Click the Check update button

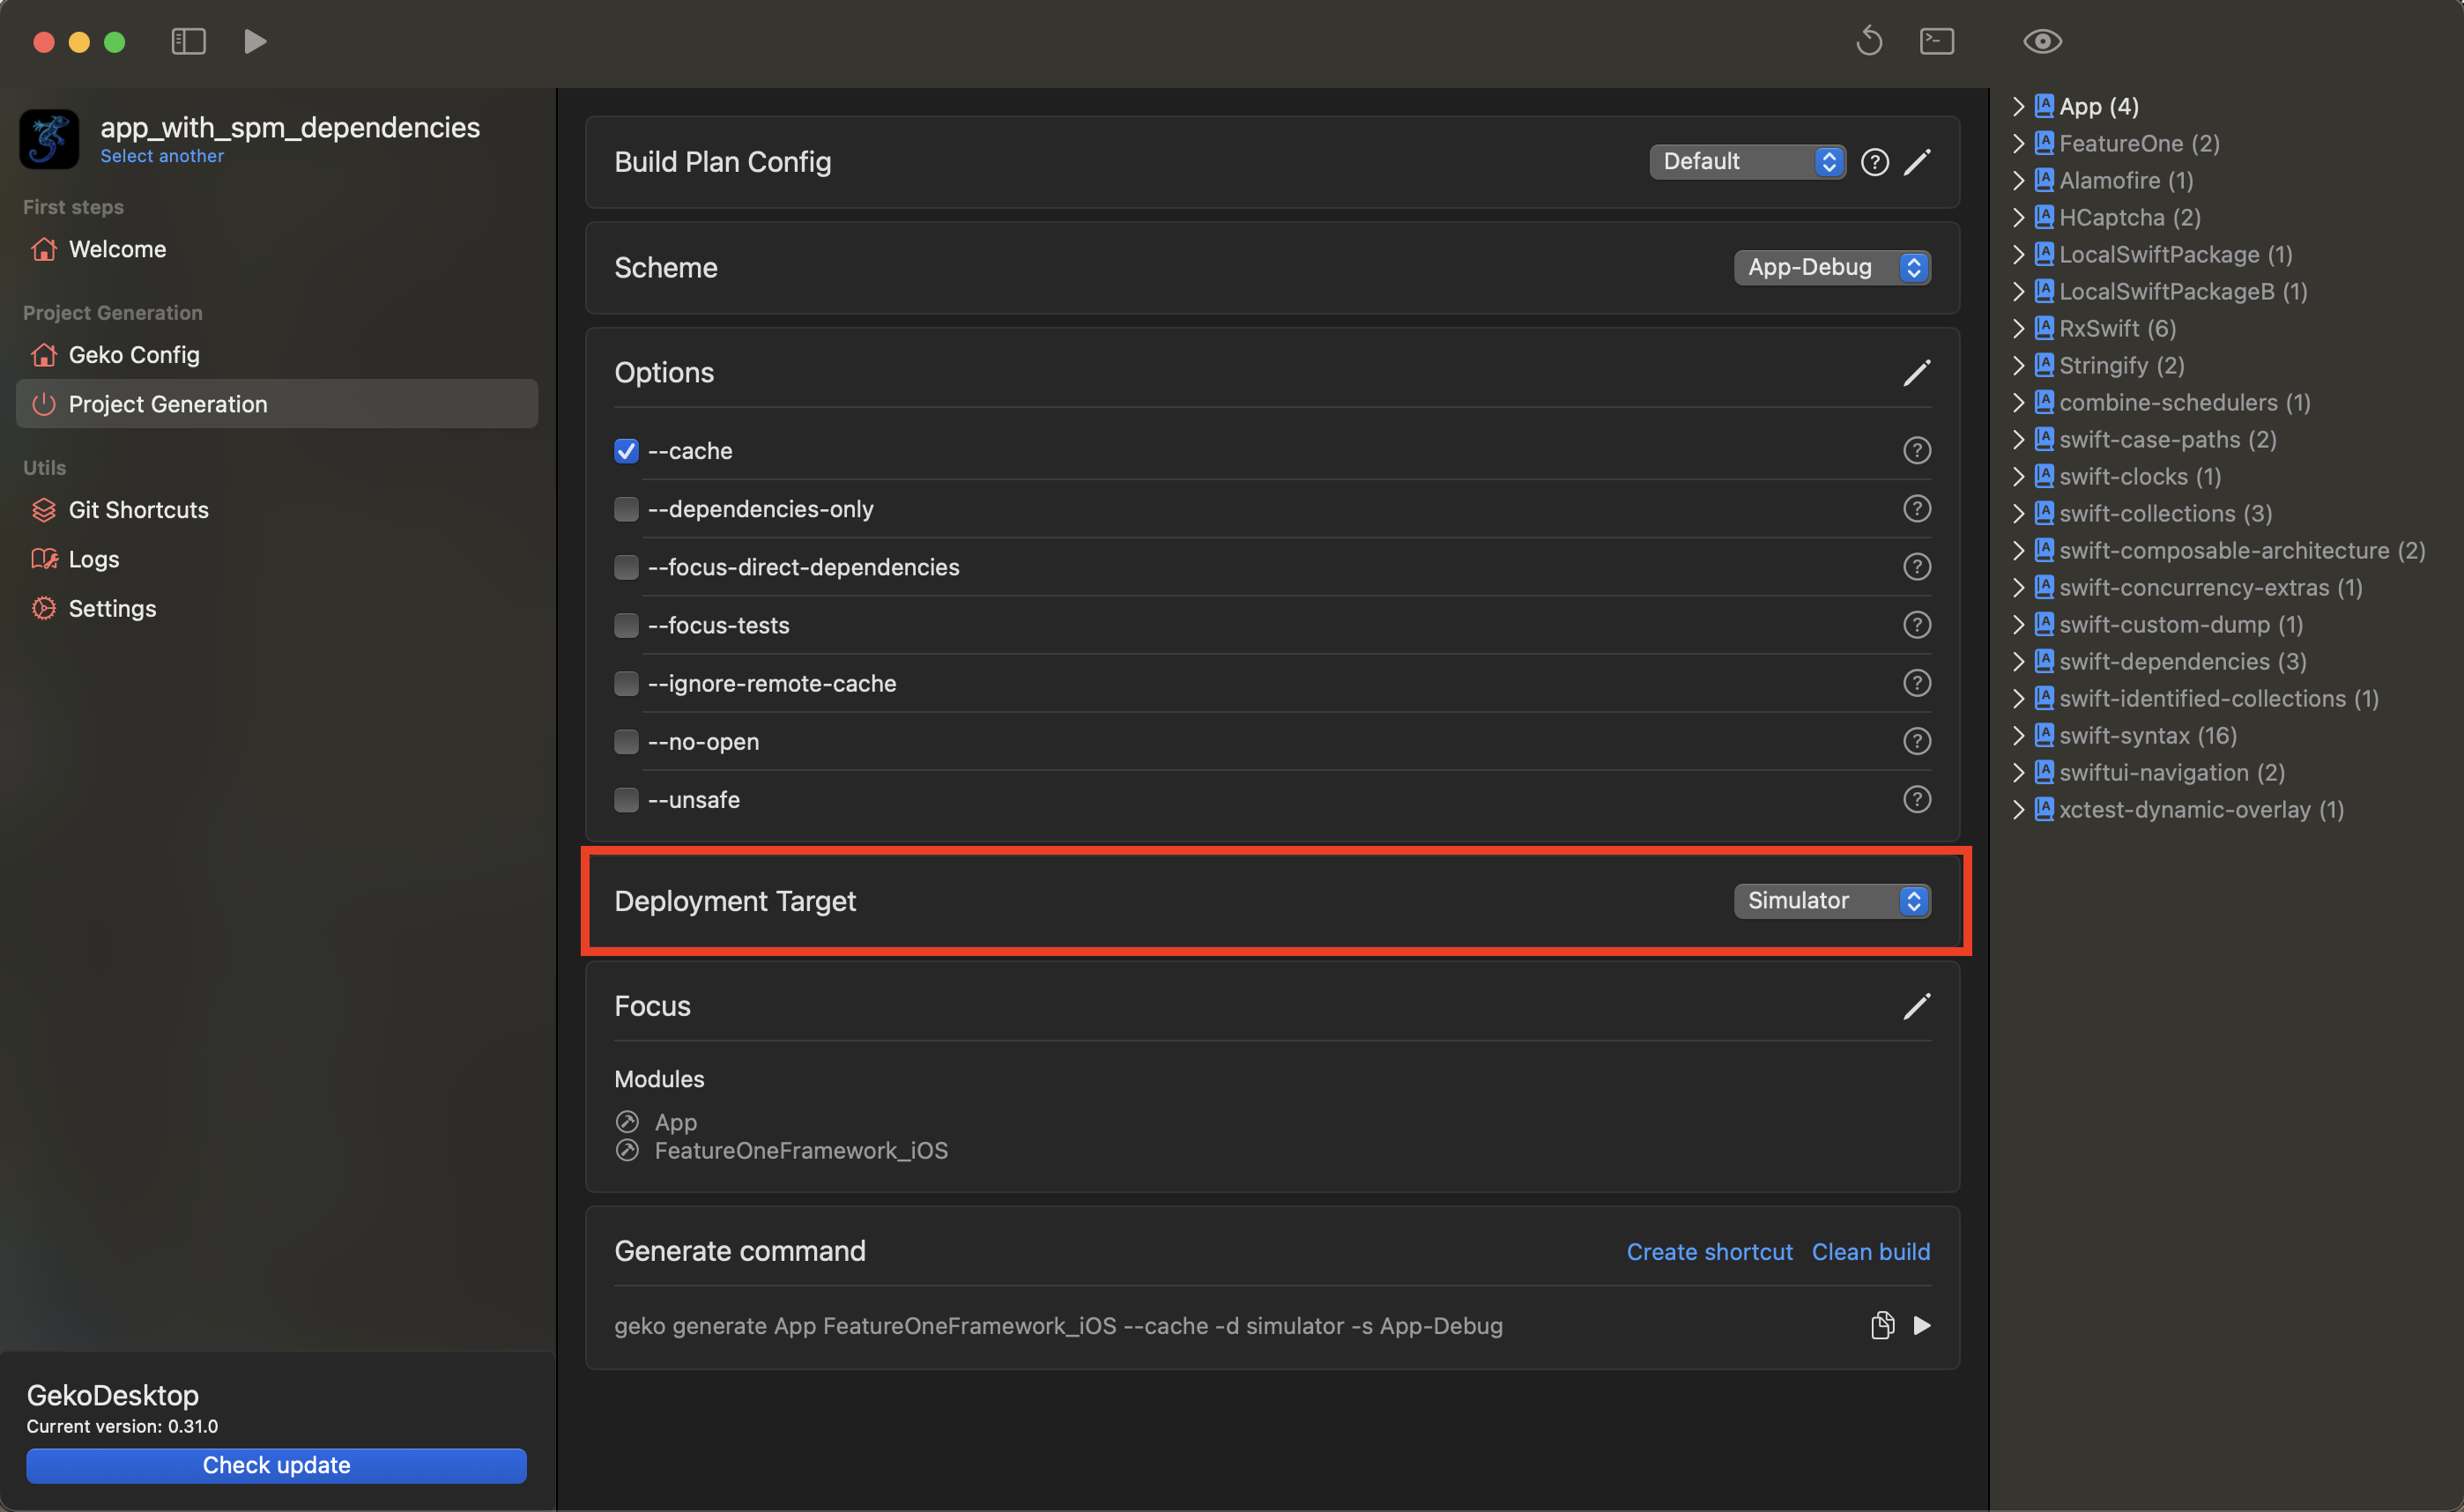click(276, 1465)
